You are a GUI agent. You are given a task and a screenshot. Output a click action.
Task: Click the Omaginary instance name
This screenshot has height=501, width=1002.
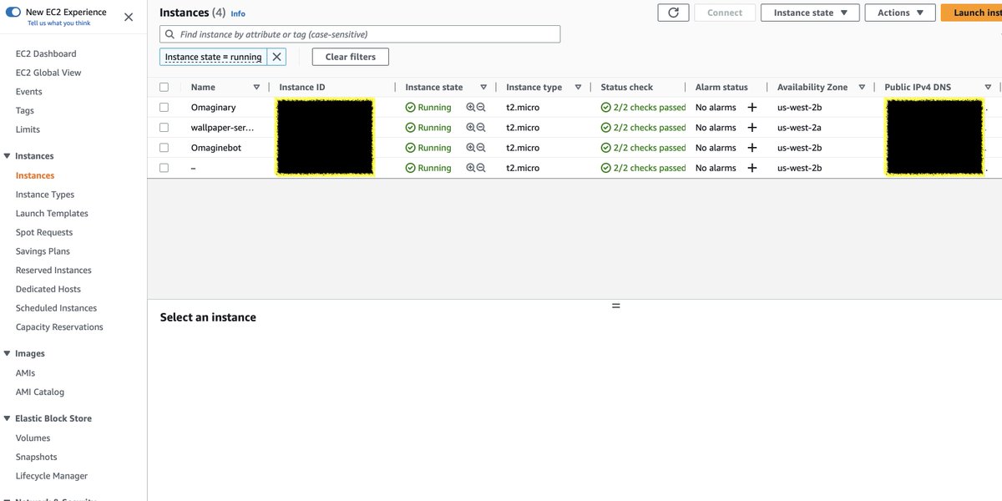point(214,108)
